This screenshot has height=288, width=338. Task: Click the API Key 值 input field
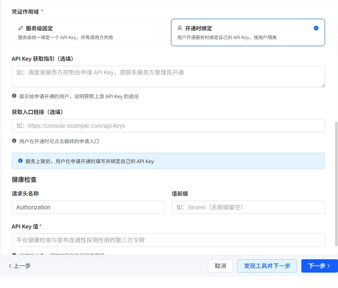[168, 240]
